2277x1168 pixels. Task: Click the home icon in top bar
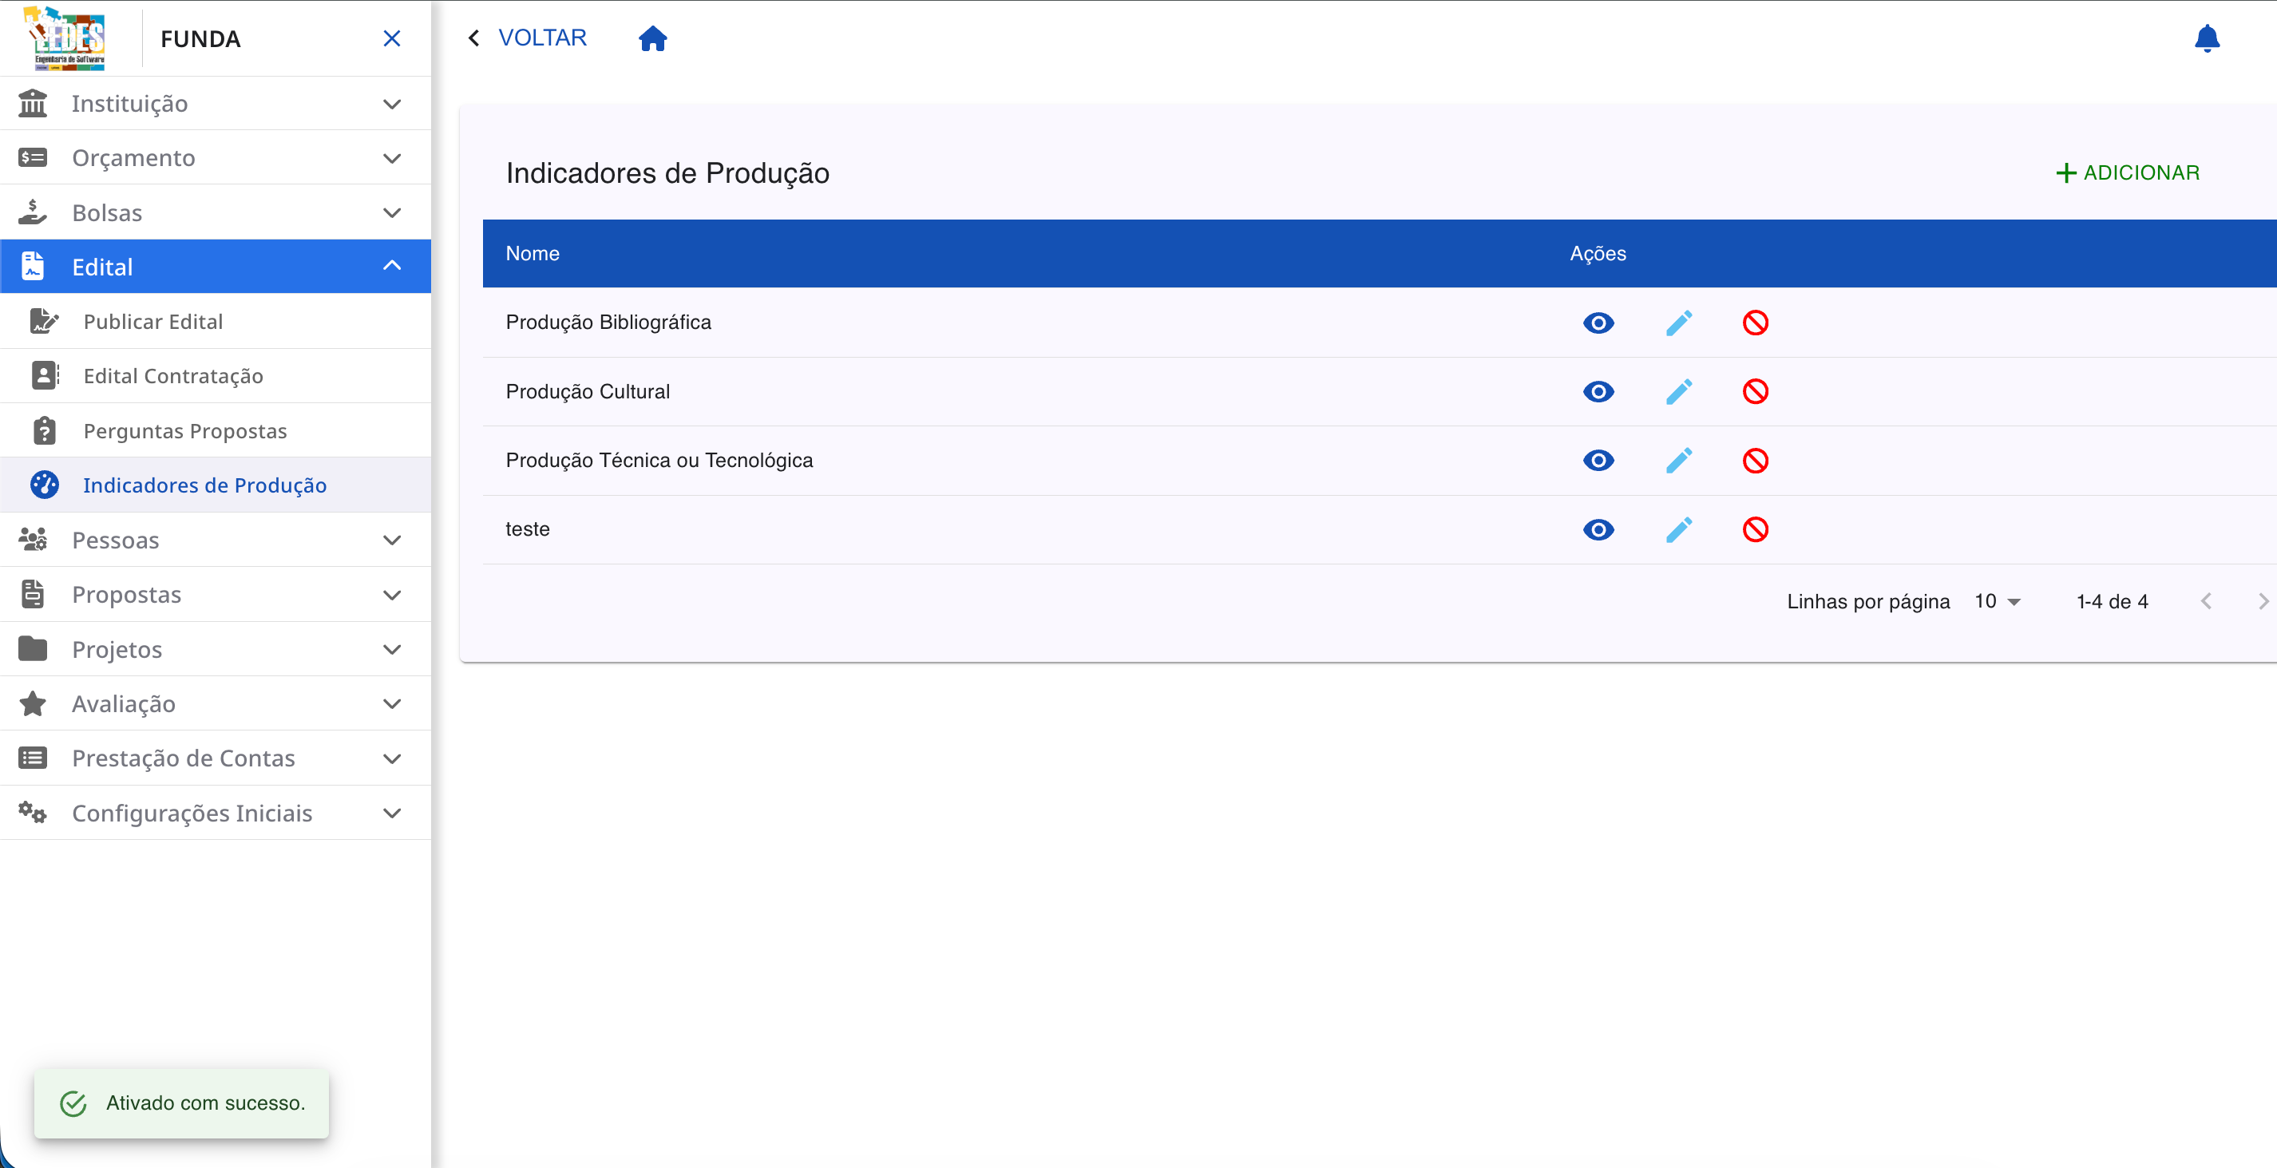pos(652,38)
